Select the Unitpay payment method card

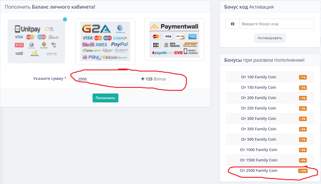pos(36,41)
